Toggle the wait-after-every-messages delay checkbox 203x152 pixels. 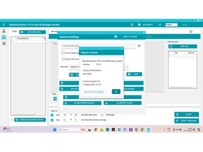(x=52, y=115)
